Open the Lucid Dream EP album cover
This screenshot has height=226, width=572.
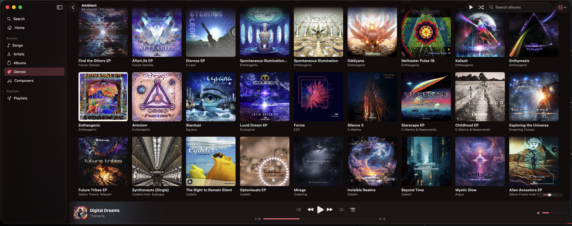click(x=265, y=97)
